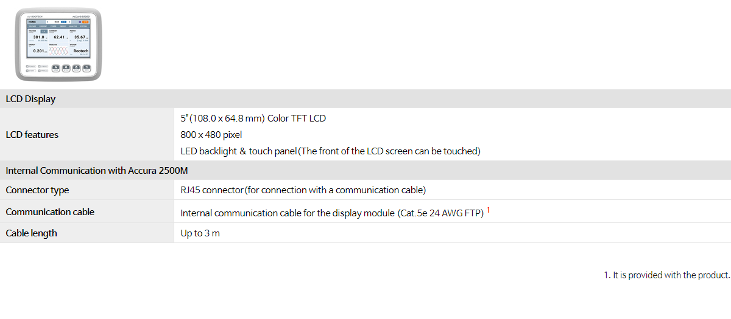Click the ROOTECH logo on the device bezel
The width and height of the screenshot is (731, 319).
[35, 15]
